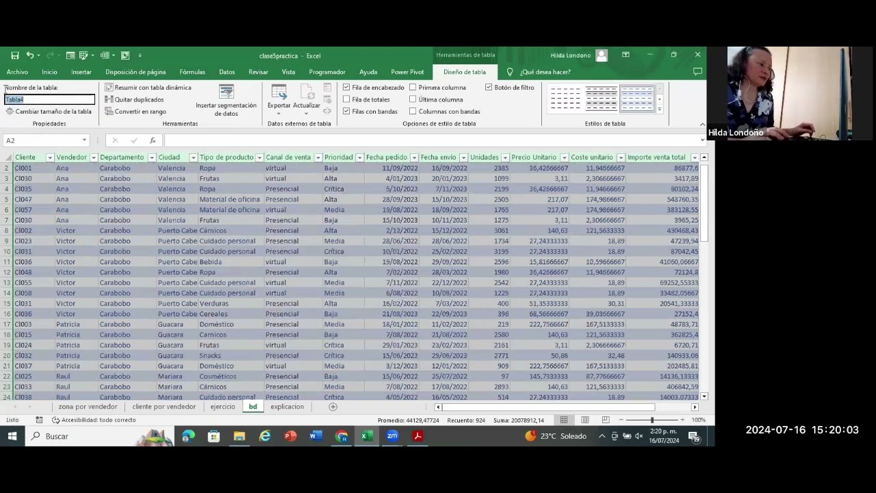Switch to the Inicio ribbon tab
The width and height of the screenshot is (876, 493).
[x=49, y=72]
